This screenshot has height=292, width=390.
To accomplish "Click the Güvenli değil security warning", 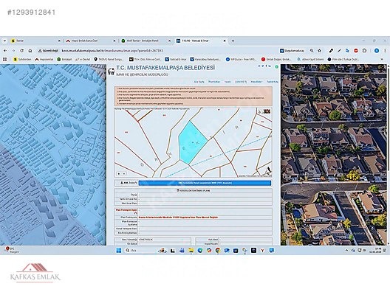I will coord(48,51).
